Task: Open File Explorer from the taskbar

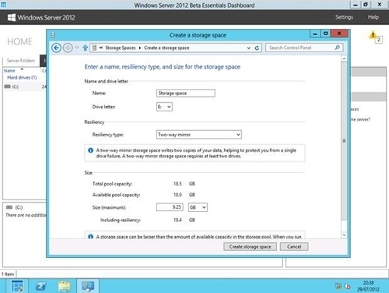Action: [65, 286]
